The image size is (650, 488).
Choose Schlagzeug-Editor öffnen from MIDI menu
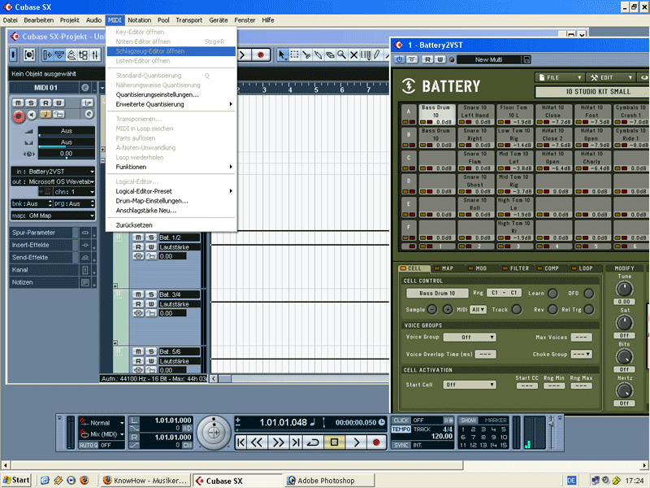[171, 51]
